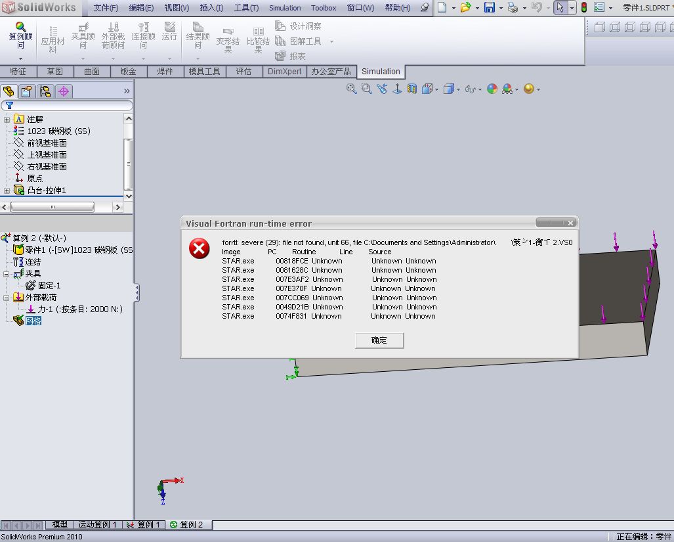Screen dimensions: 674x542
Task: Switch to the 特征 features ribbon tab
Action: click(18, 72)
